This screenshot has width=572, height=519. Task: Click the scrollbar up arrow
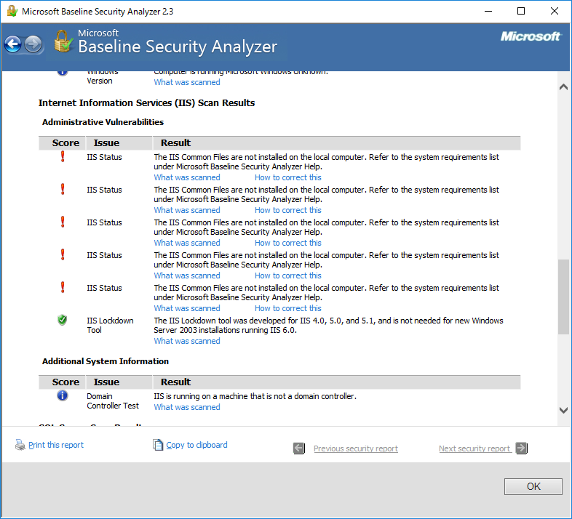pos(563,86)
